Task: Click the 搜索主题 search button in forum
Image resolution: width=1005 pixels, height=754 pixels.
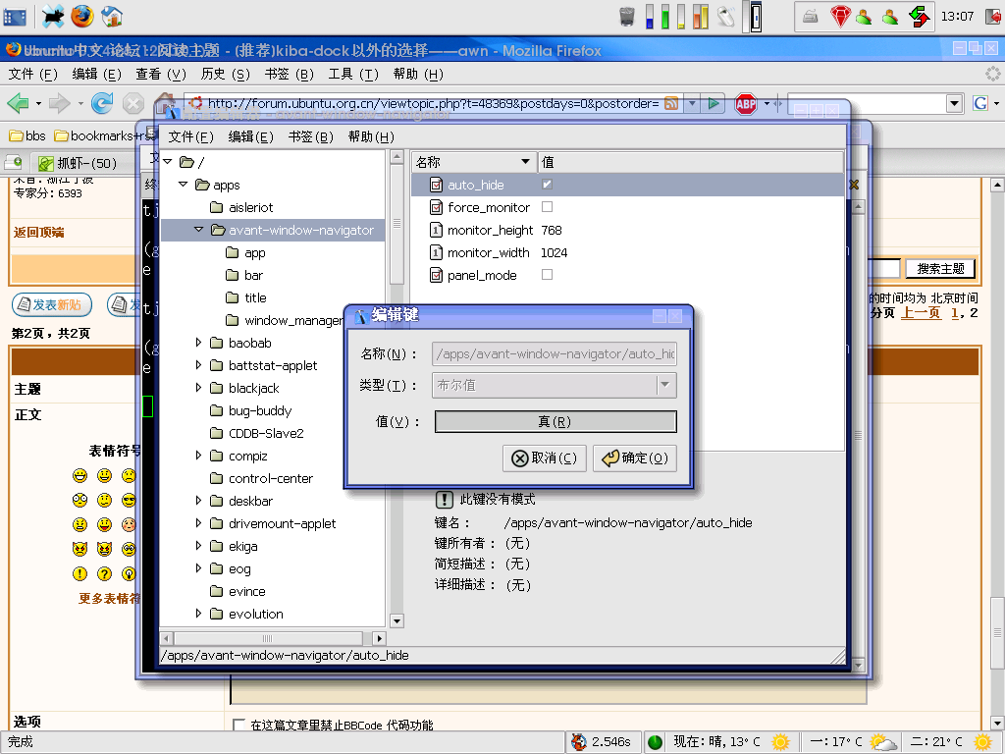Action: point(940,269)
